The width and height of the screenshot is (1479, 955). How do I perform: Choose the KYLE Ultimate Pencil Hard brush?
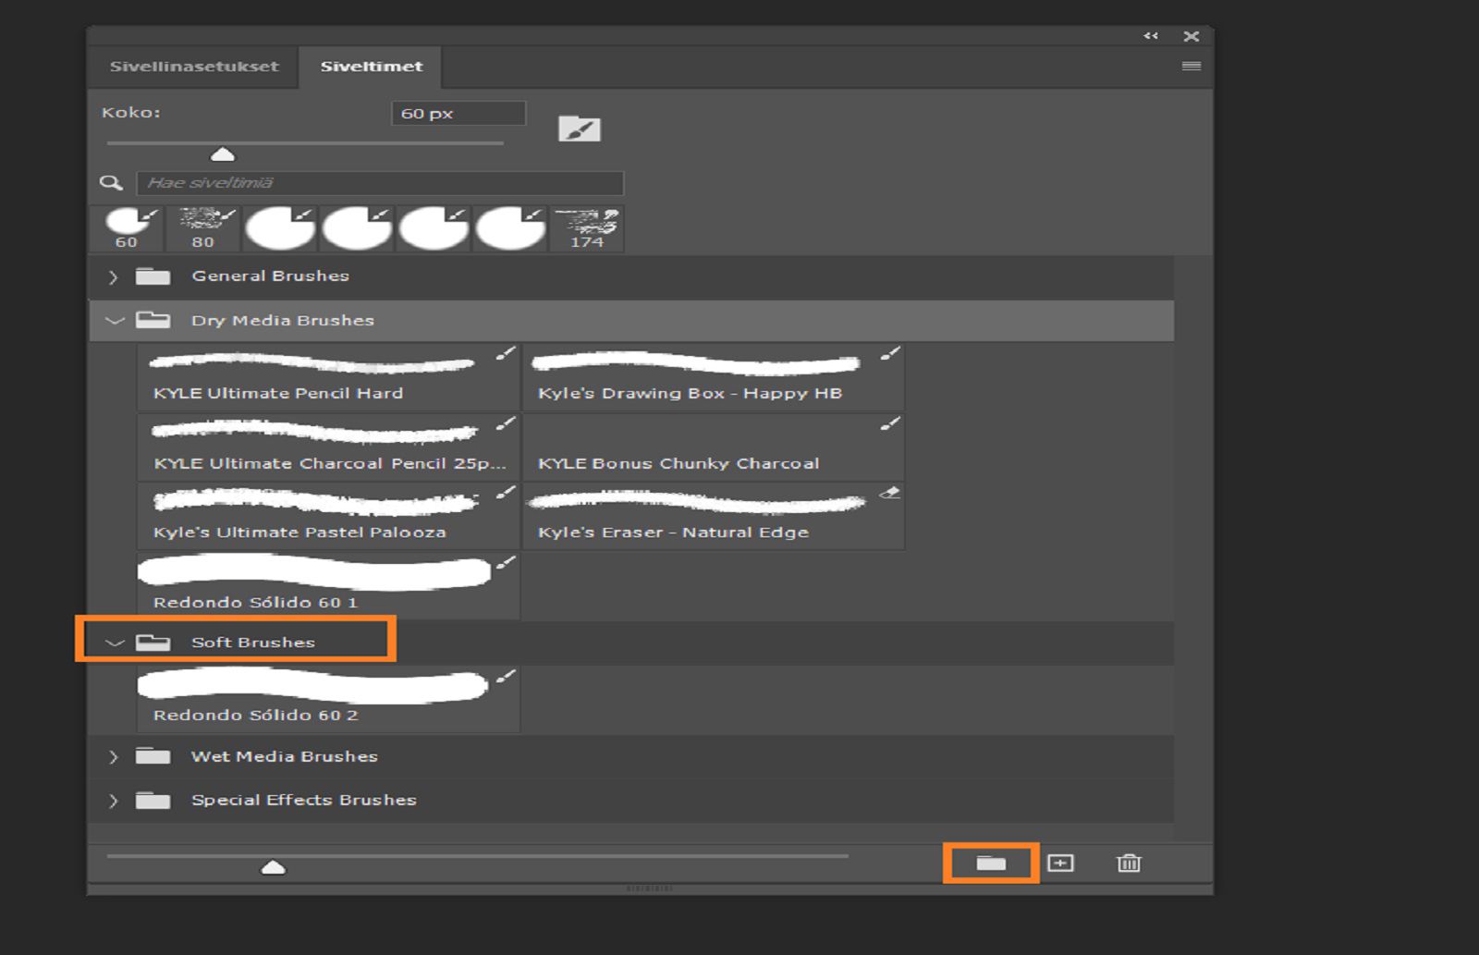pos(328,377)
